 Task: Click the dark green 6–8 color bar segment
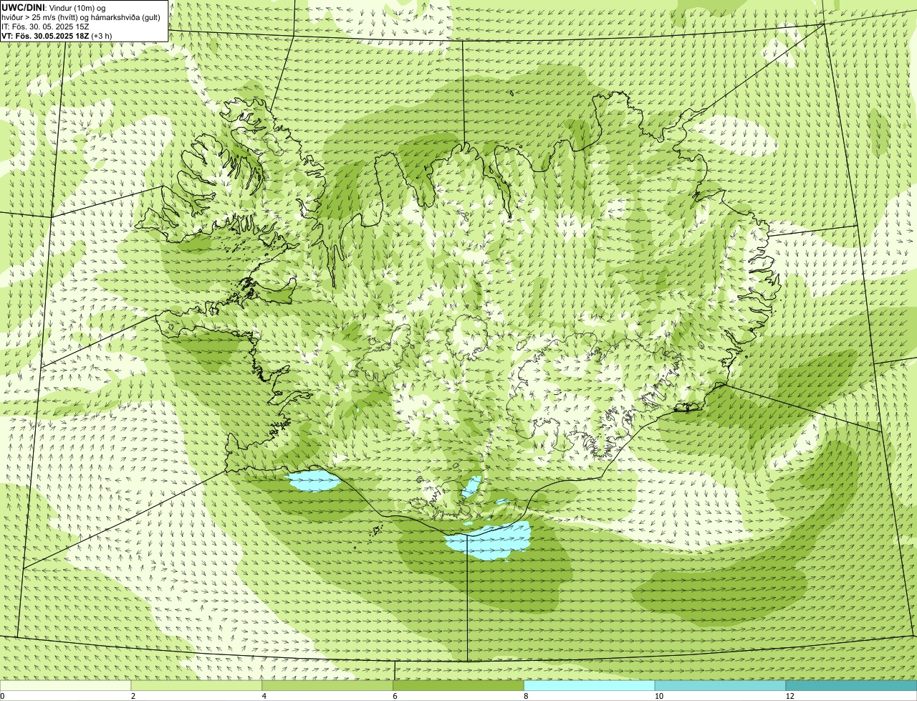(458, 685)
